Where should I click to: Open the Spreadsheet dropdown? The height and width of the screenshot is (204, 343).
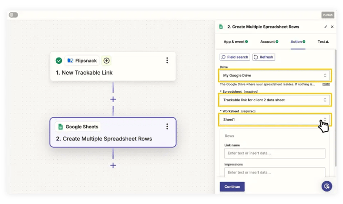click(x=275, y=100)
